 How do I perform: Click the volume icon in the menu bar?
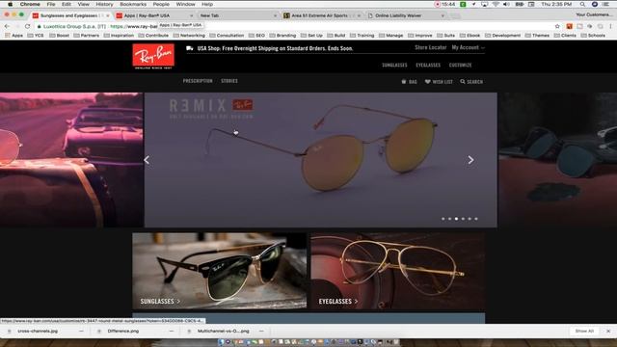pyautogui.click(x=506, y=4)
